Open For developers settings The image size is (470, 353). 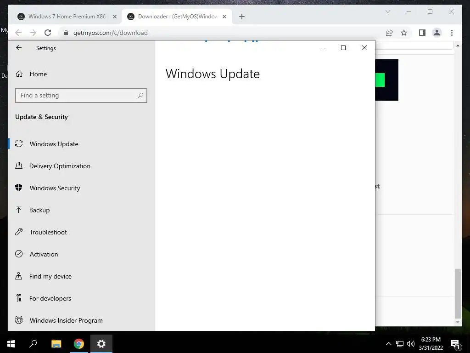[81, 298]
